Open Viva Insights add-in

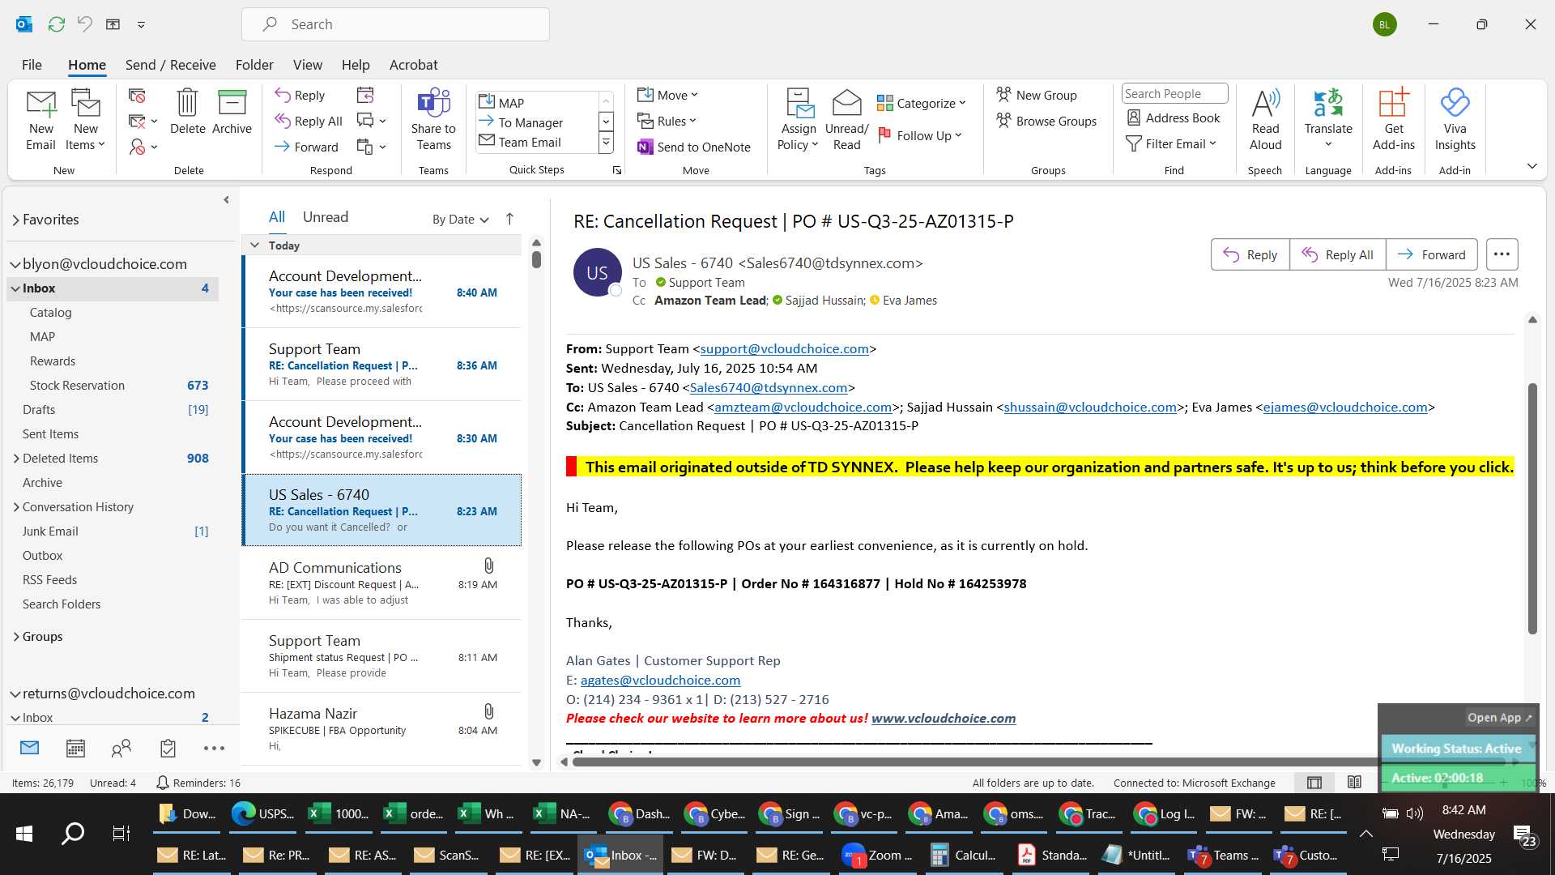tap(1455, 120)
